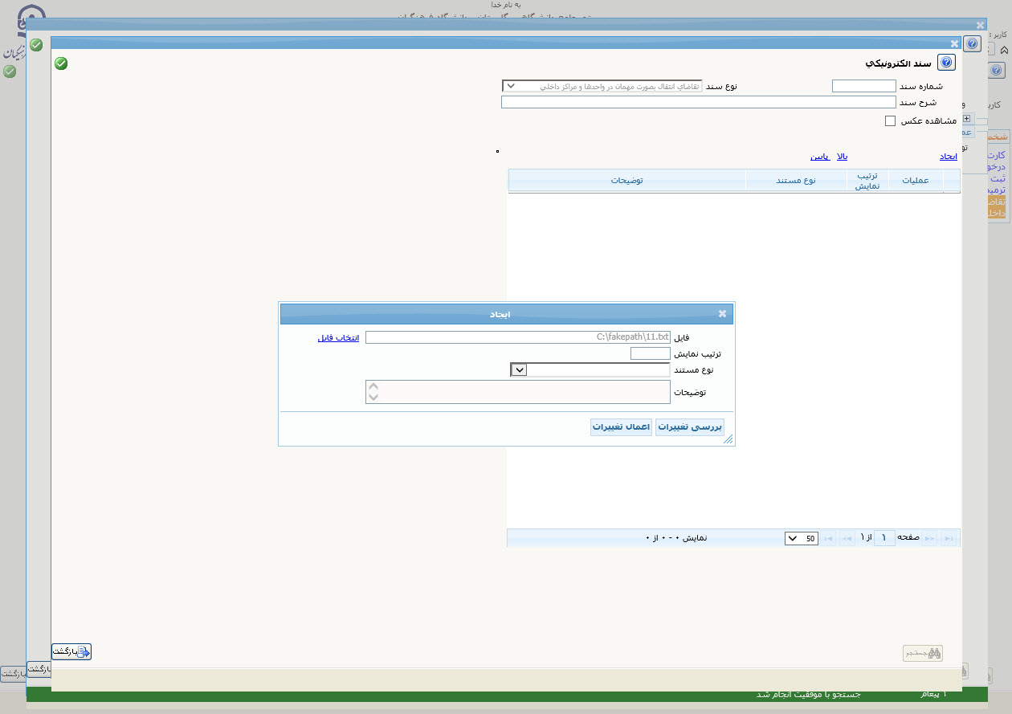The height and width of the screenshot is (714, 1012).
Task: Click the شماره سند input field
Action: click(x=863, y=86)
